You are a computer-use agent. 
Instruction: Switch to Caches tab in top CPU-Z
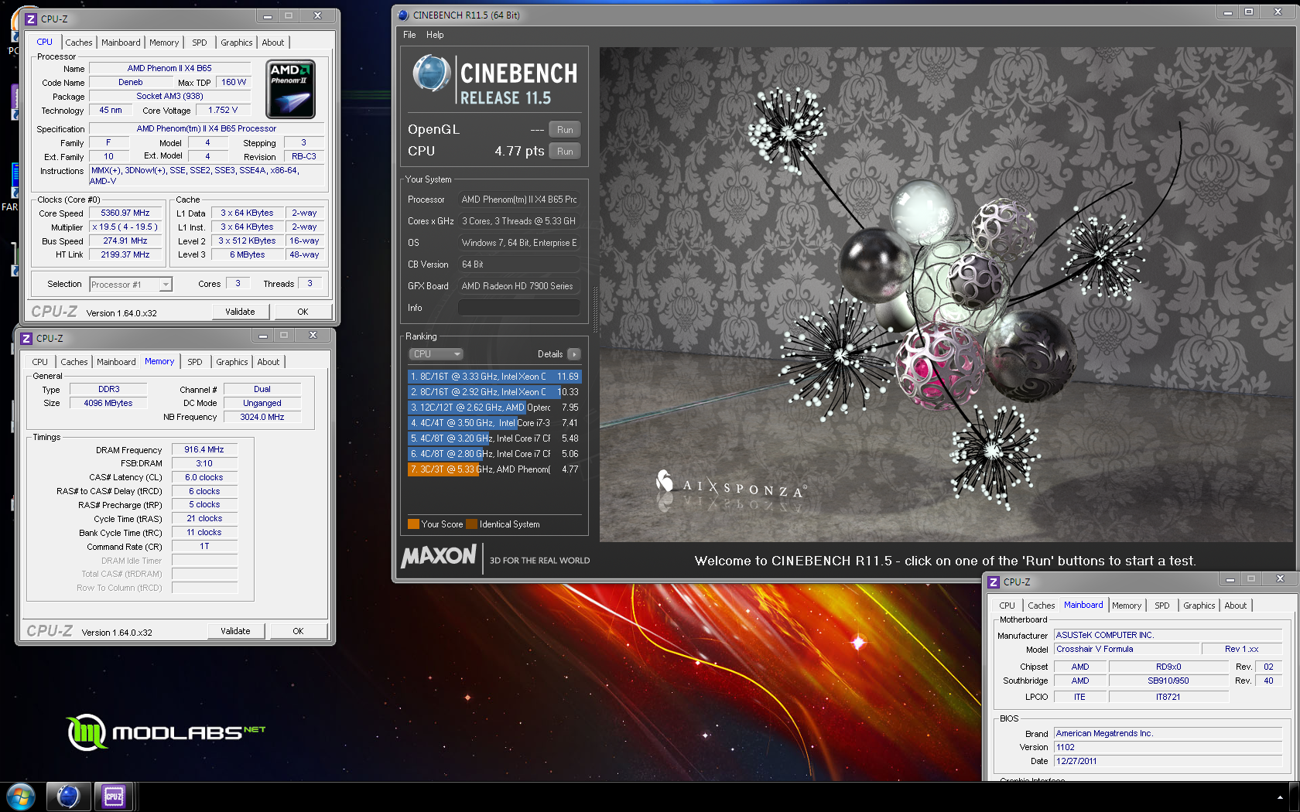79,43
